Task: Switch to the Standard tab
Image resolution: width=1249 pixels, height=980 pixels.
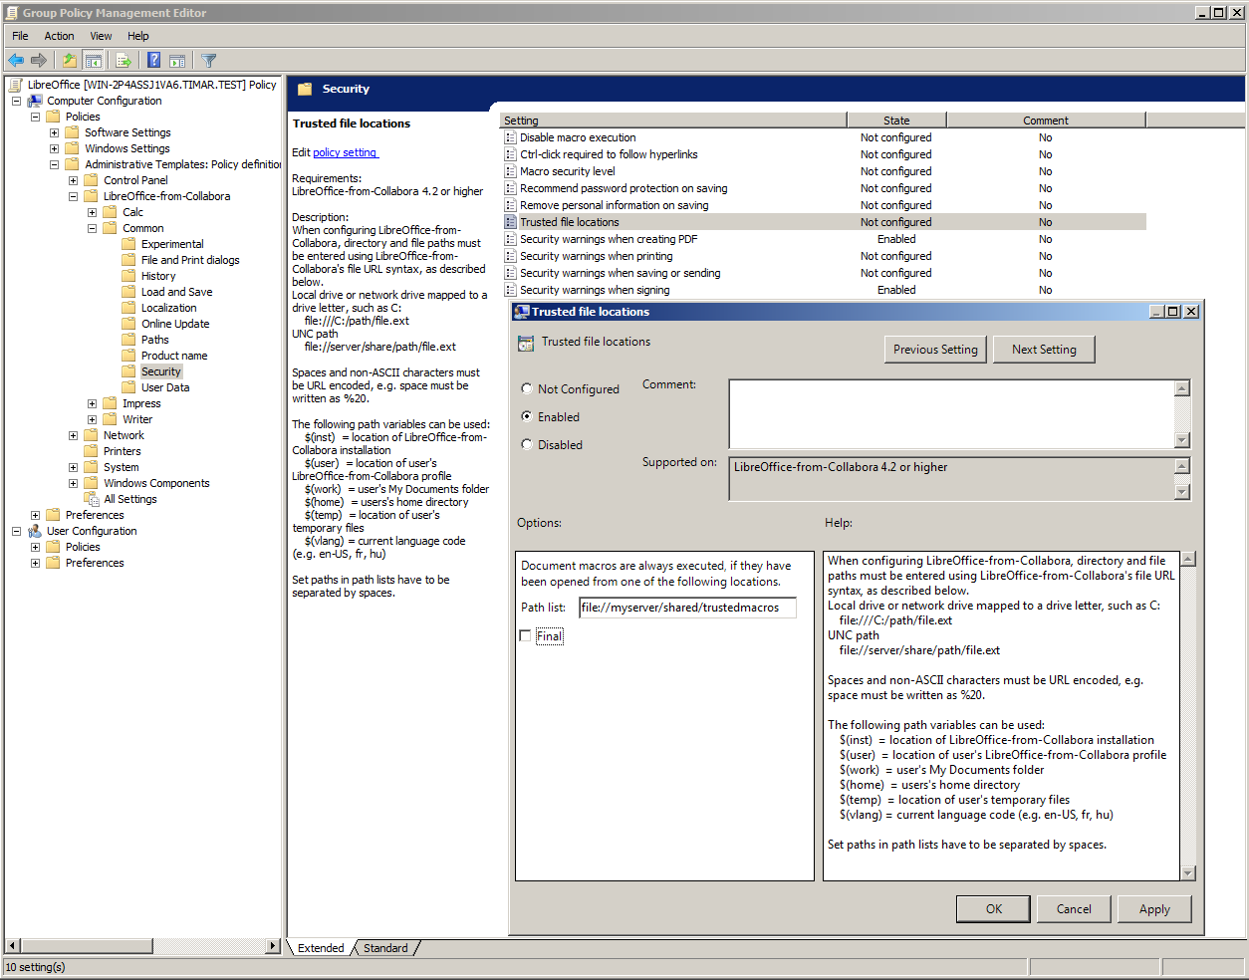Action: pos(385,948)
